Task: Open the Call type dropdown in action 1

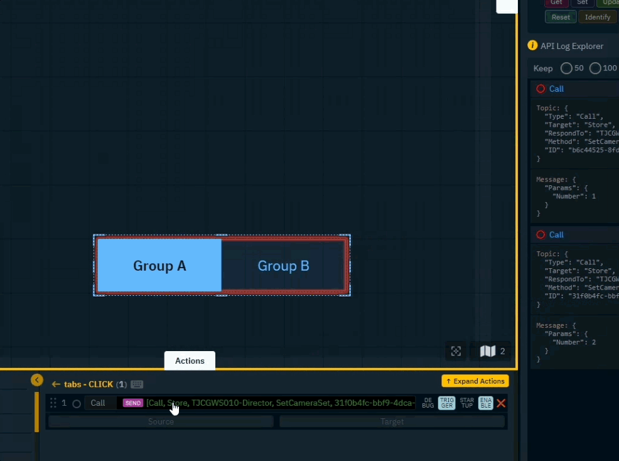Action: click(99, 403)
